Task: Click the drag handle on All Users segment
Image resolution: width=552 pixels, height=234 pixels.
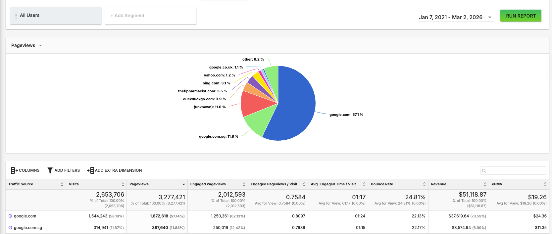Action: 16,16
